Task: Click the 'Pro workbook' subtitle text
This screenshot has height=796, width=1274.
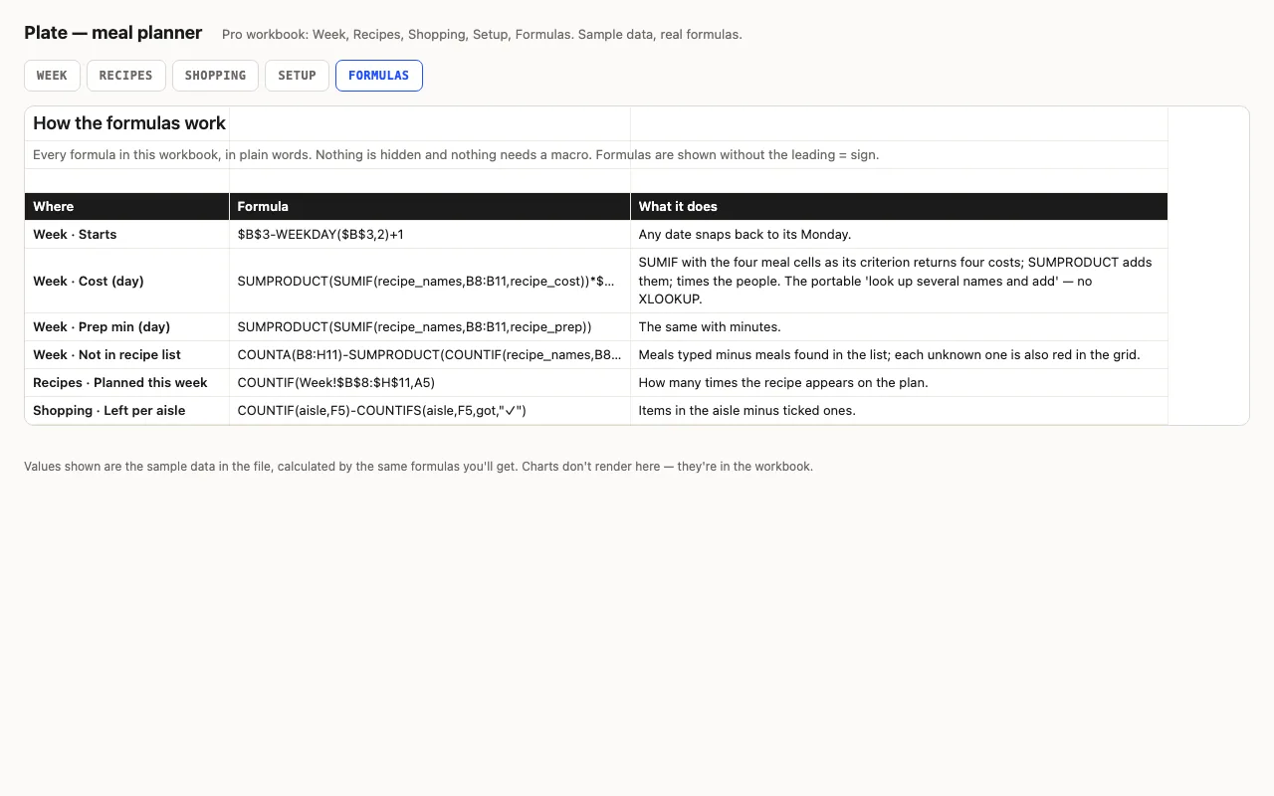Action: click(x=482, y=35)
